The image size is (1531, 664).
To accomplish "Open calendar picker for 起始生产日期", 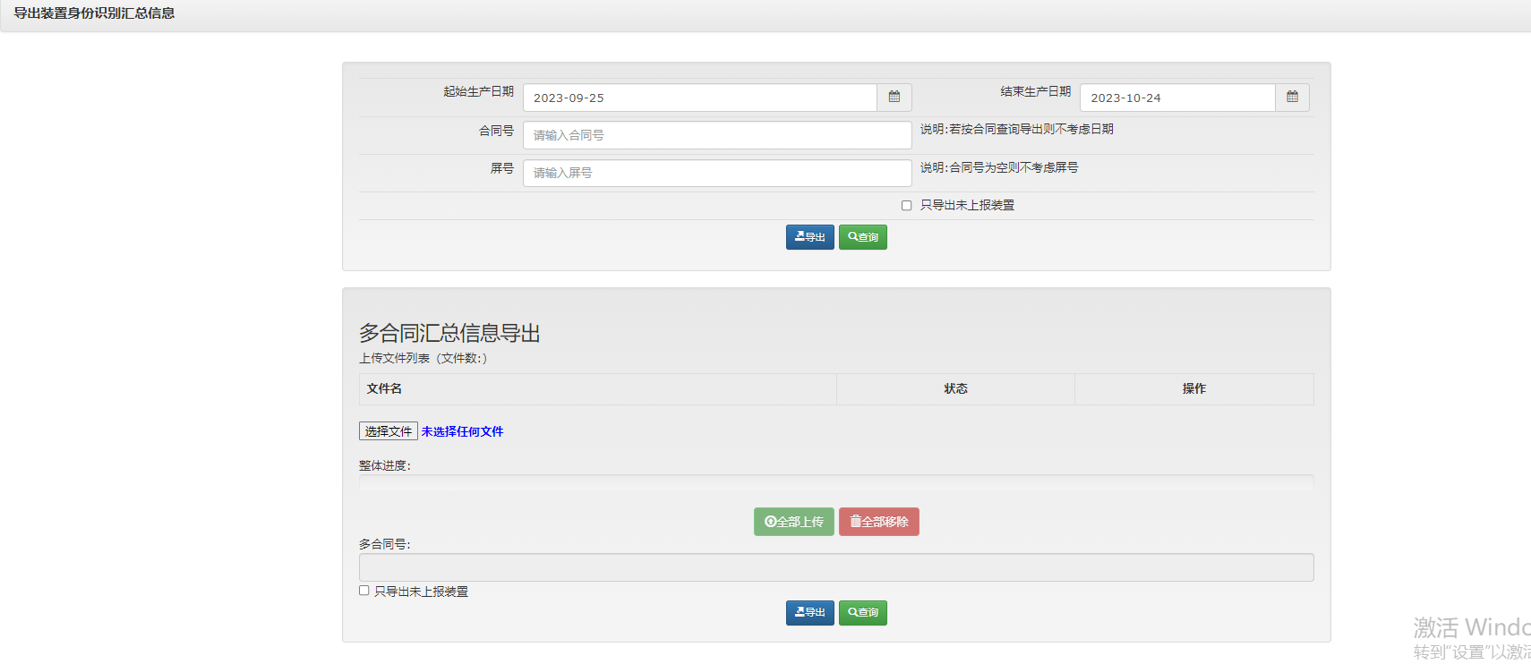I will click(x=894, y=98).
